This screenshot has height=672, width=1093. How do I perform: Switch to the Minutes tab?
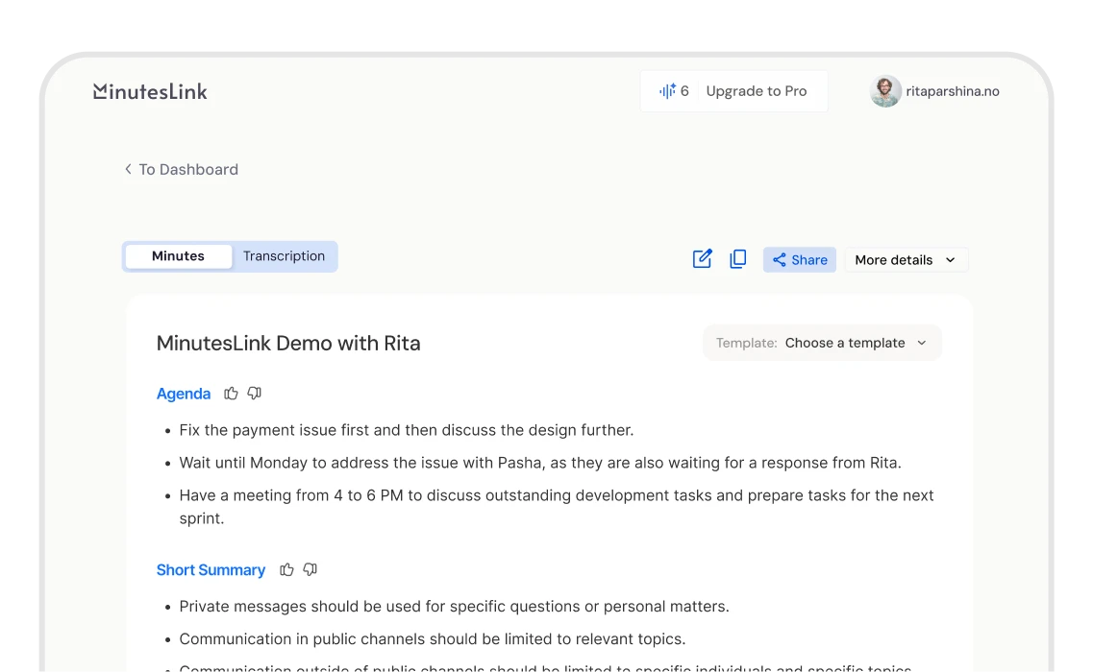(x=178, y=255)
